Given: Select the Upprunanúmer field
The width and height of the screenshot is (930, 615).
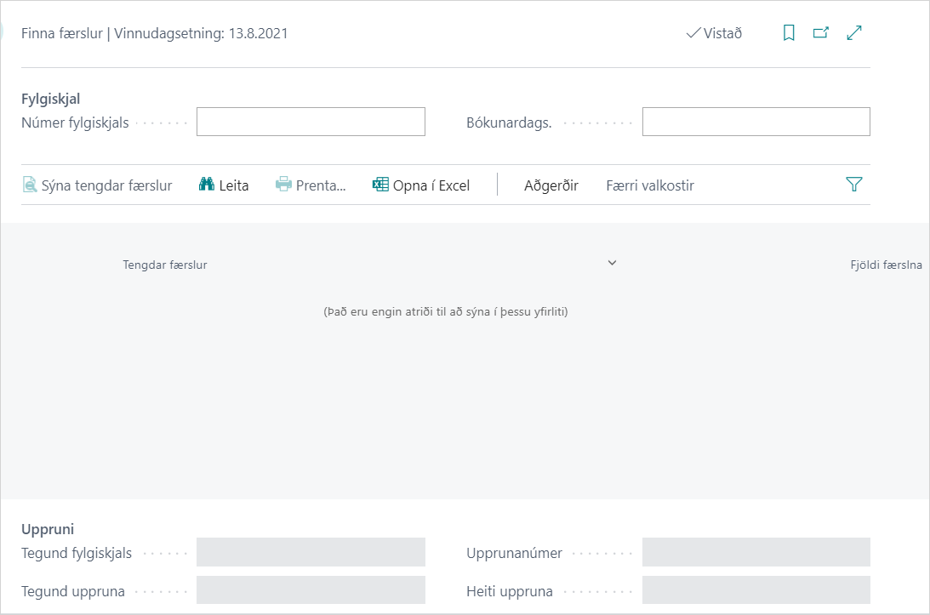Looking at the screenshot, I should [756, 552].
